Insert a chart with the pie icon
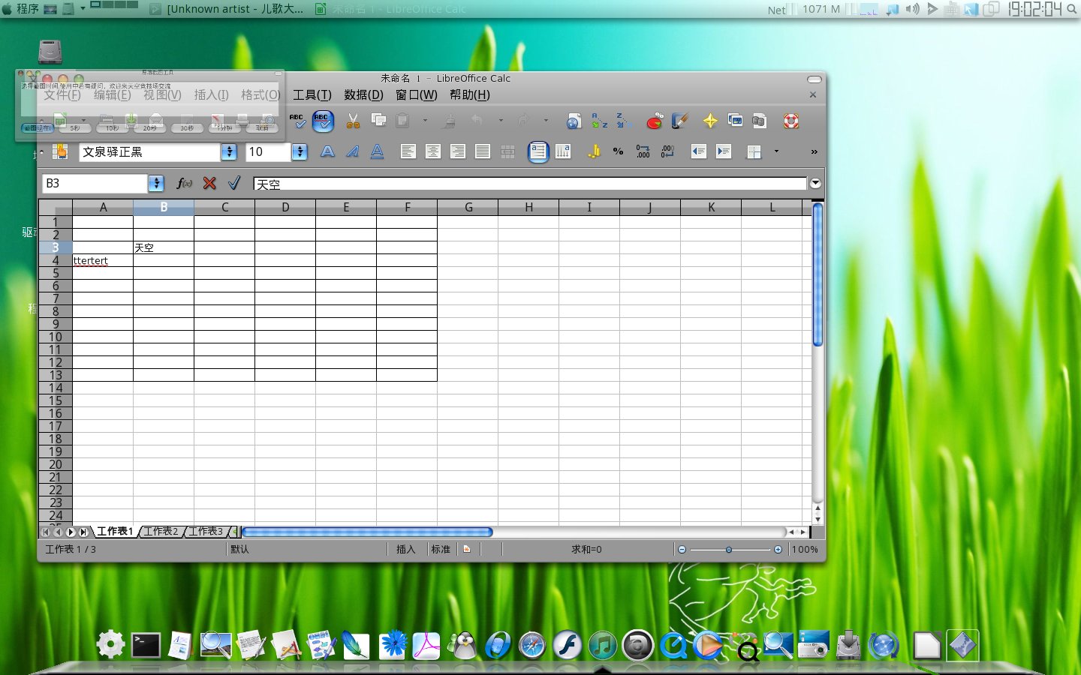Image resolution: width=1081 pixels, height=675 pixels. pos(655,121)
